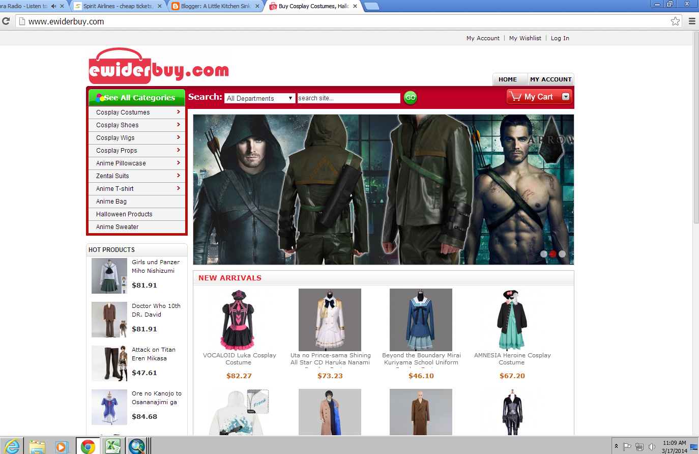Click the browser reload icon
Screen dimensions: 699x454
6,21
